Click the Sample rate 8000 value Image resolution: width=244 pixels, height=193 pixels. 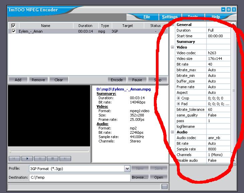(x=218, y=149)
